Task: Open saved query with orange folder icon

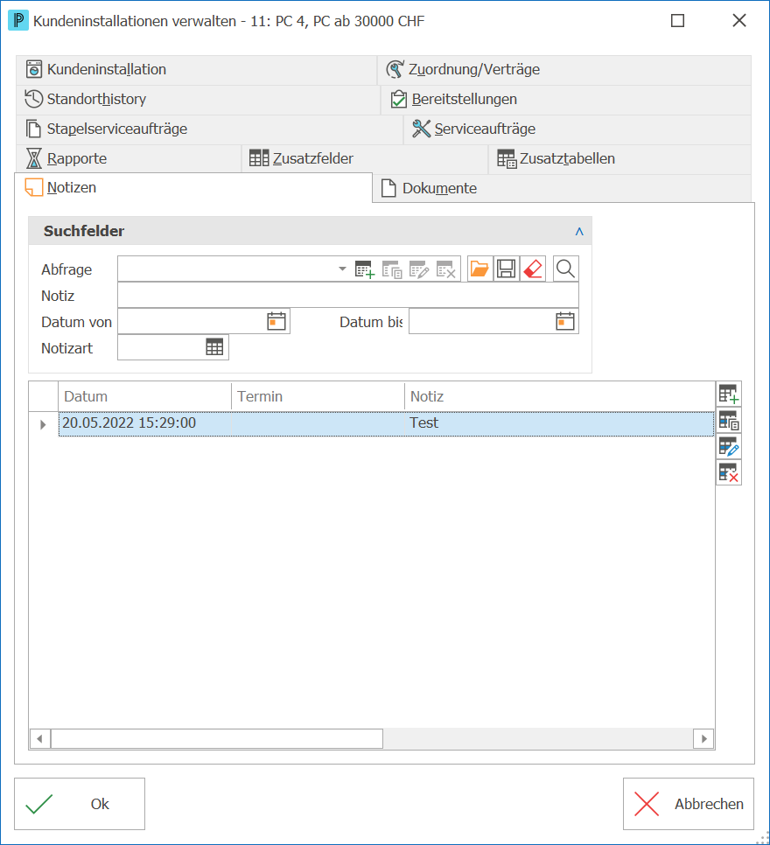Action: 479,269
